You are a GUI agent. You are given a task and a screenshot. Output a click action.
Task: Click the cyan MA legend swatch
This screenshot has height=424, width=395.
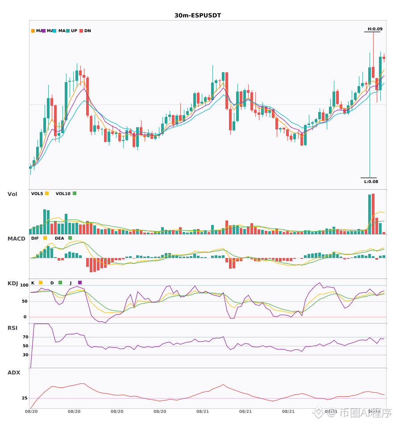coord(54,31)
